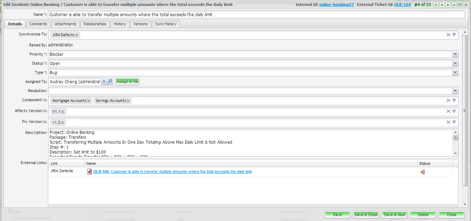Open the Affects Version/s selection list

point(454,111)
